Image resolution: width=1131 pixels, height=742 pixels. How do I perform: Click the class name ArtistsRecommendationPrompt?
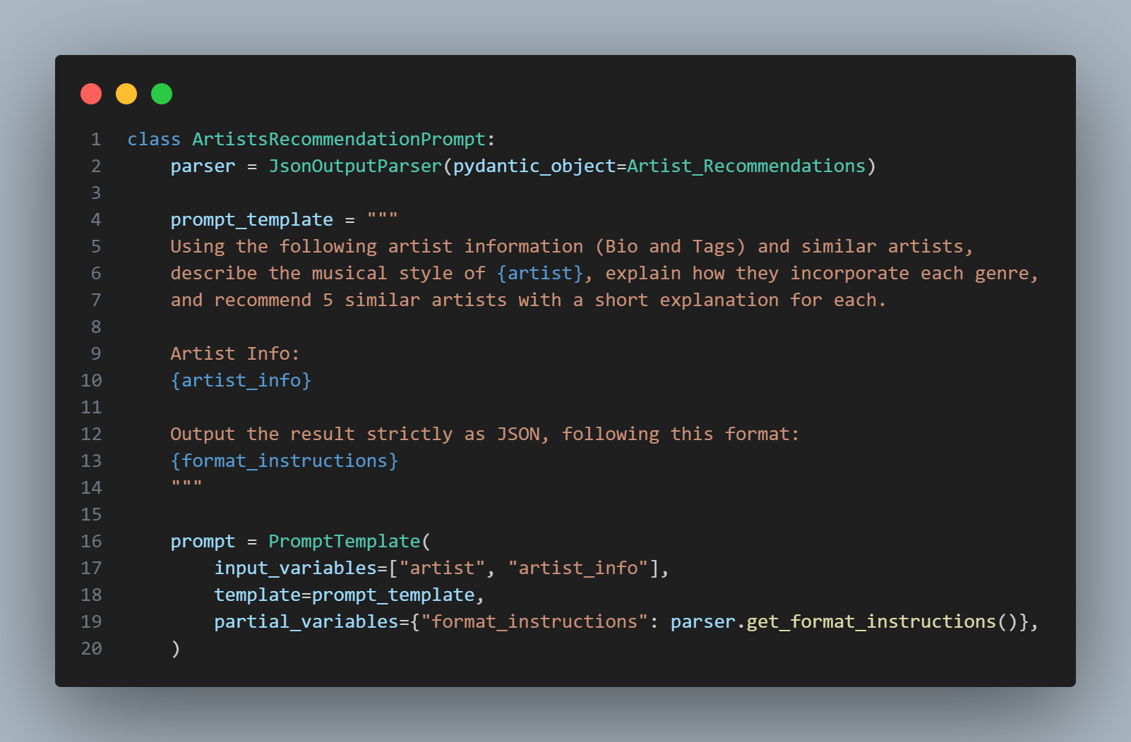(339, 139)
